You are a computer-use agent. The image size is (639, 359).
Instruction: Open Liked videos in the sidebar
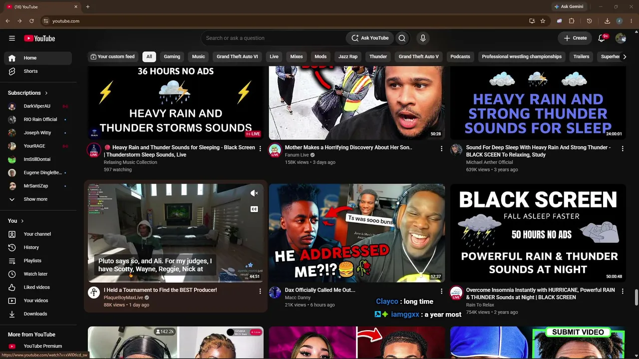38,287
